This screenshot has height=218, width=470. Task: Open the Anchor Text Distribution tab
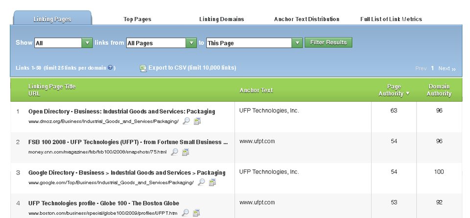coord(306,19)
